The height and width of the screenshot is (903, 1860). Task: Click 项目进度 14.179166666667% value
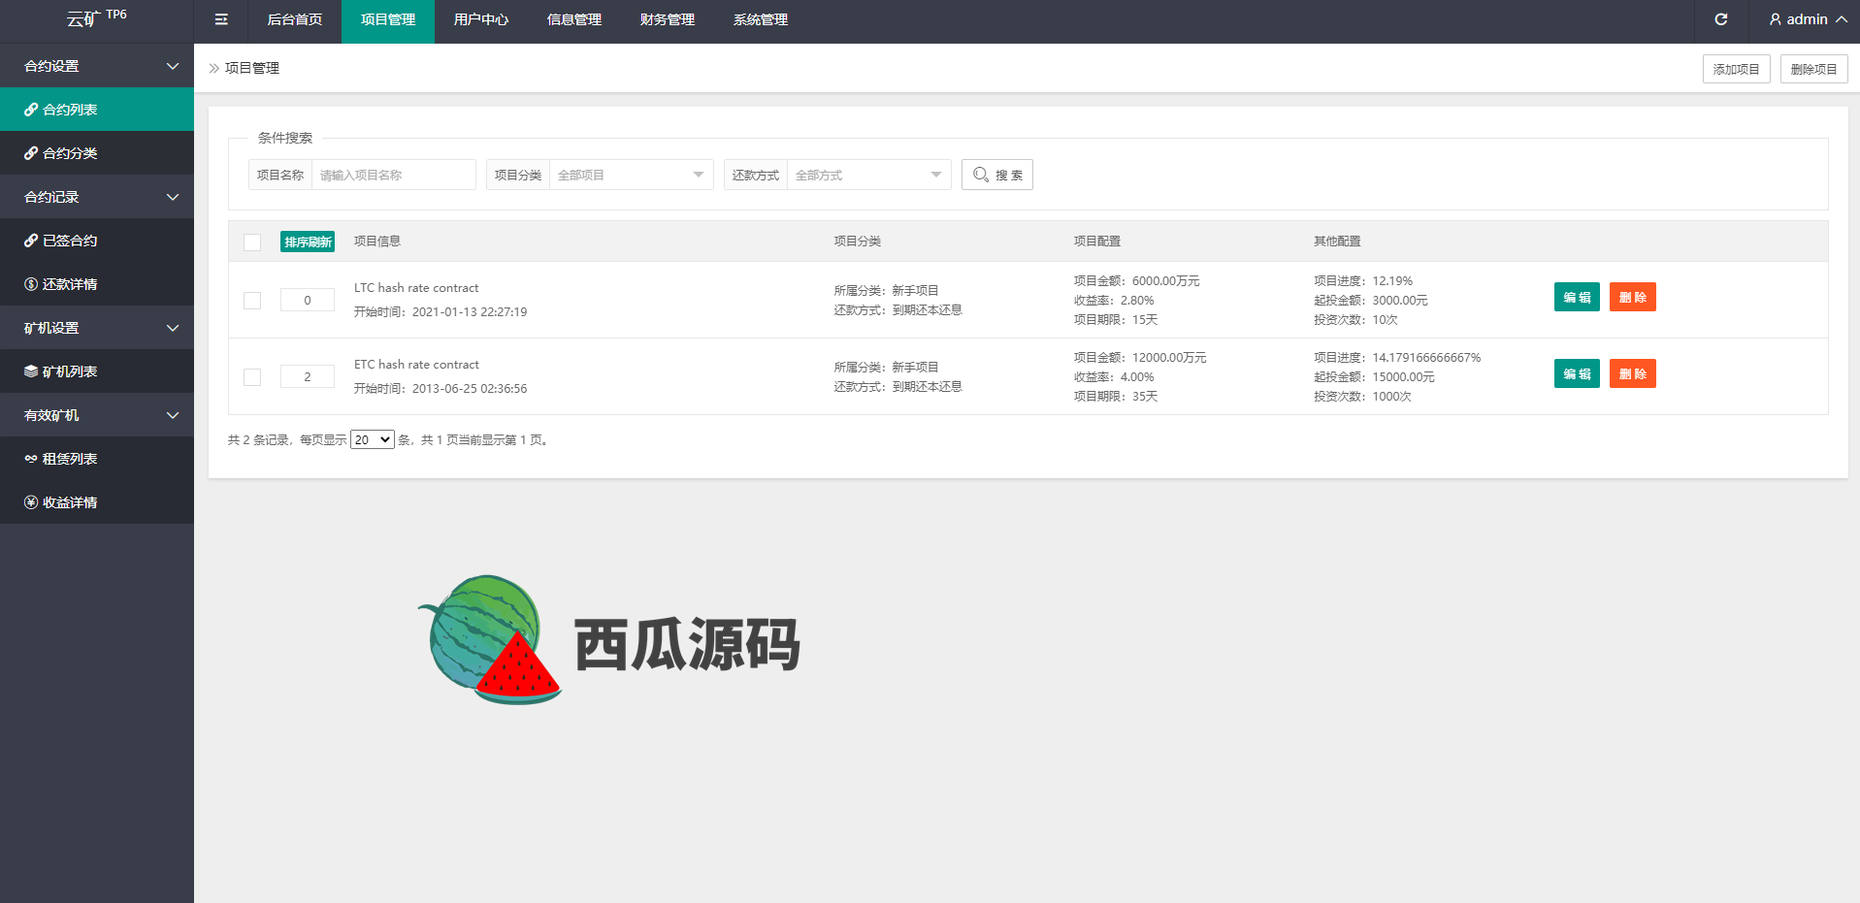coord(1426,358)
